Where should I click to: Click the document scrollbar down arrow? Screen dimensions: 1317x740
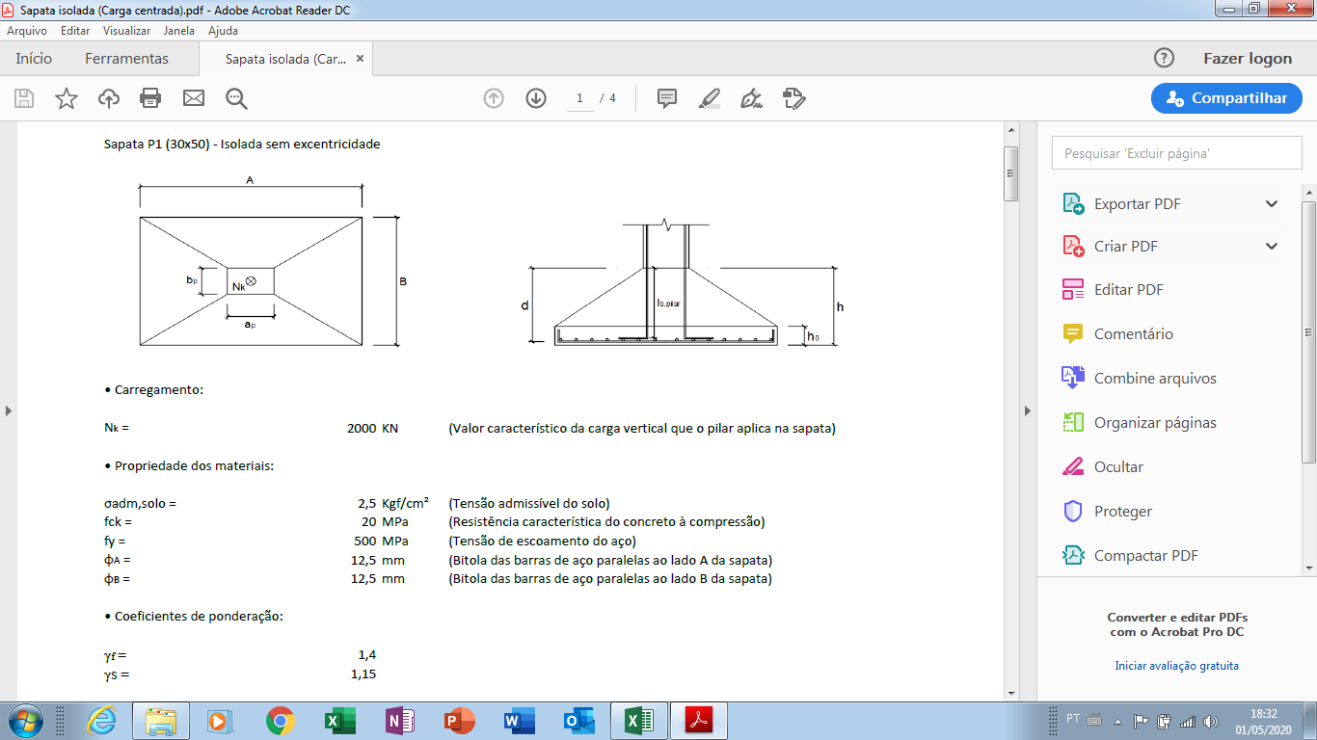pos(1010,693)
